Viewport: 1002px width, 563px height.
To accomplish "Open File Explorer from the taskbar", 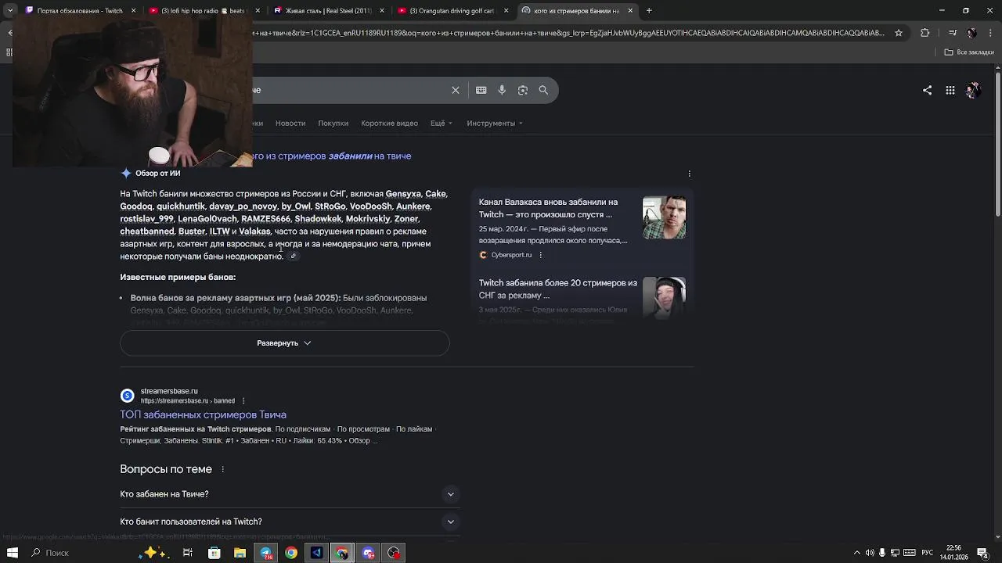I will click(240, 553).
